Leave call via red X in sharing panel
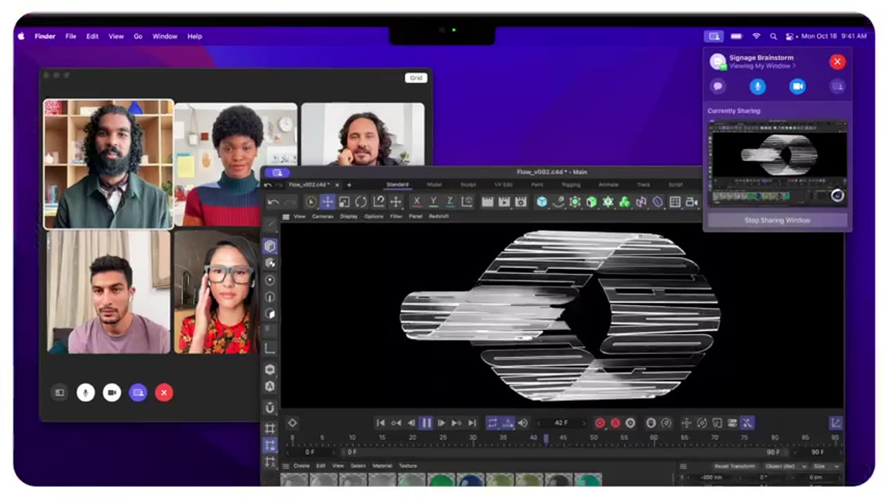886x498 pixels. tap(837, 62)
